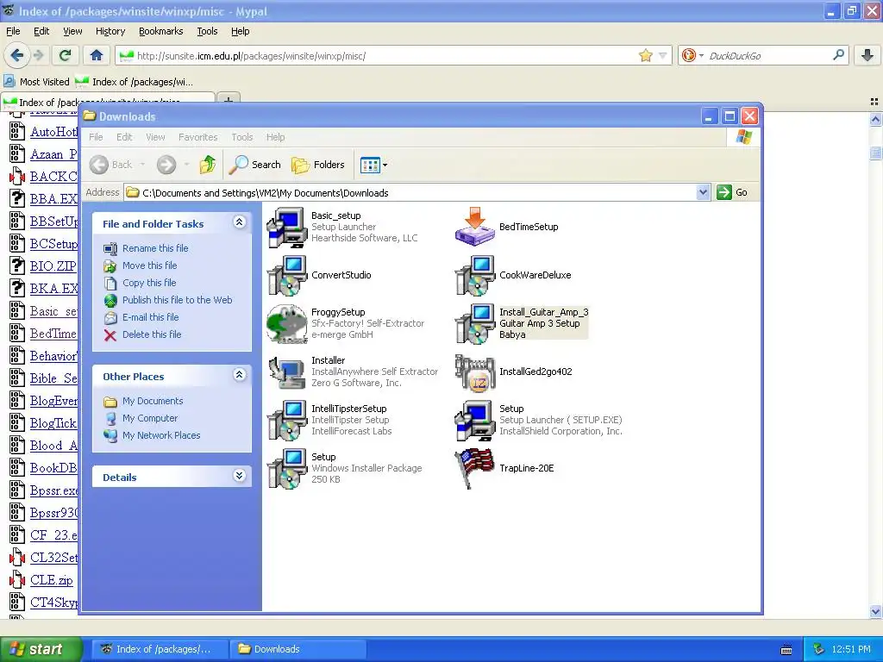Open the Favorites menu in Downloads window

click(x=197, y=137)
